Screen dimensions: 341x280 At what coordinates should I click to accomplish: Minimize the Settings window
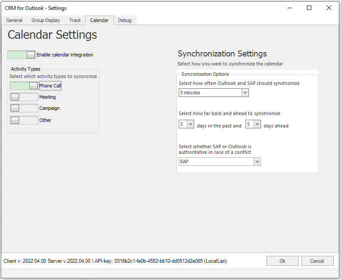click(290, 8)
